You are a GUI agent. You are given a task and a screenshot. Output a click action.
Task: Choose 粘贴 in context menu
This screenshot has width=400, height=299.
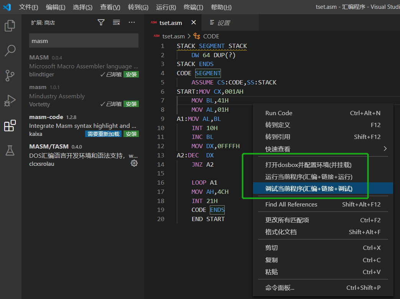323,272
